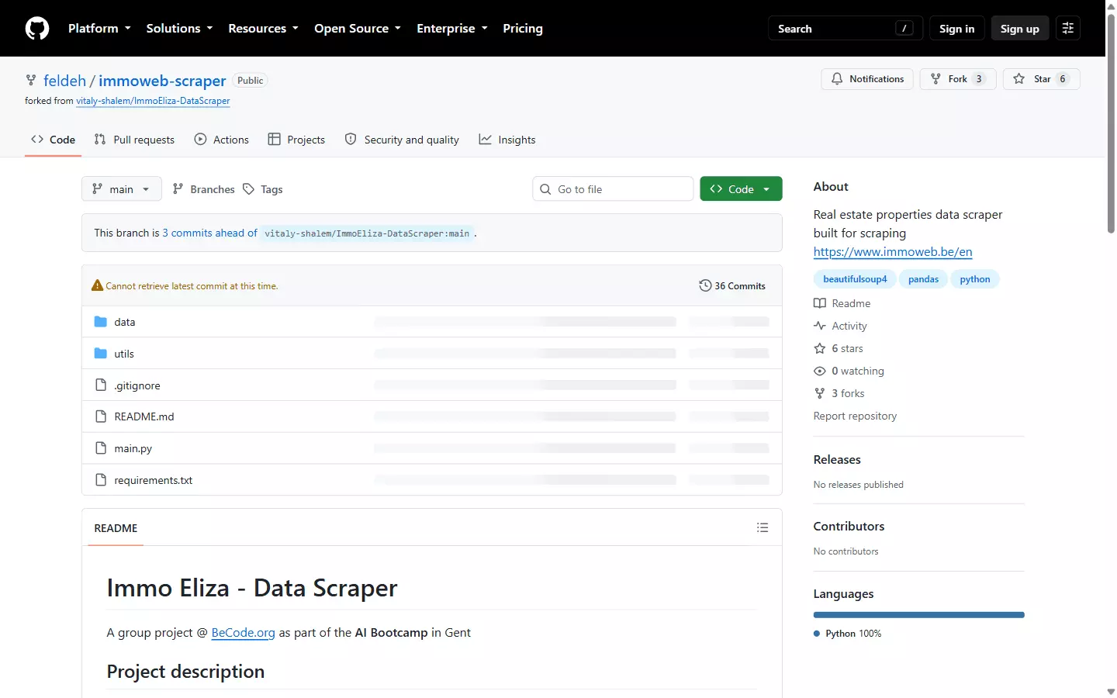The height and width of the screenshot is (698, 1117).
Task: Expand the Resources menu
Action: [263, 29]
